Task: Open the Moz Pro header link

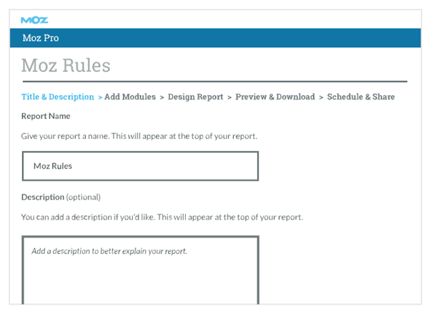Action: pos(41,38)
